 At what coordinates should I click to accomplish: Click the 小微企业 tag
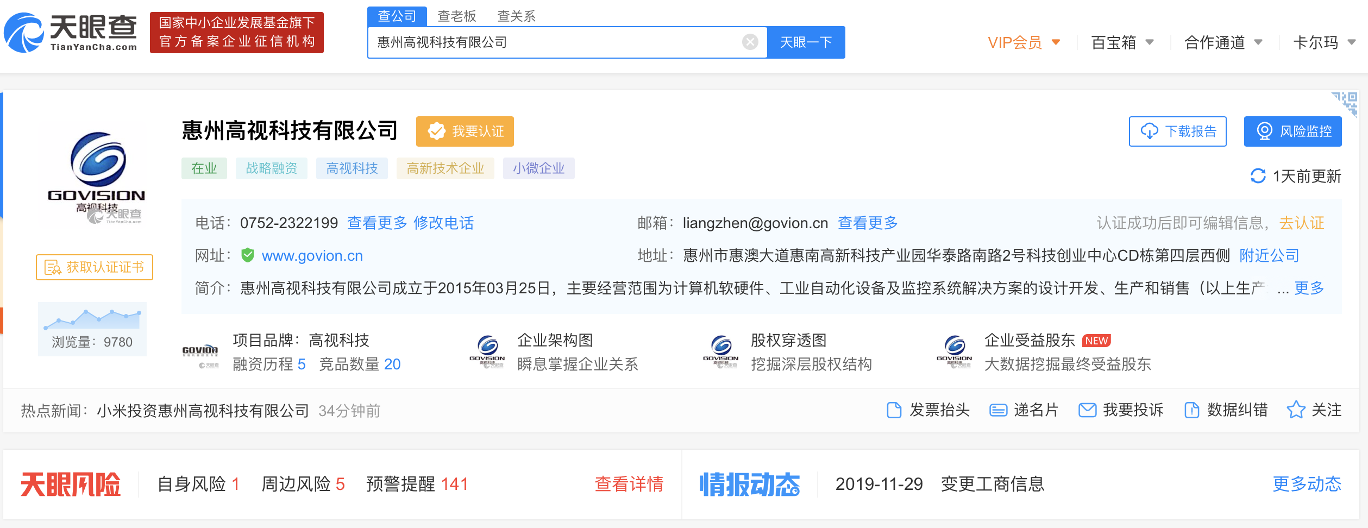click(539, 168)
